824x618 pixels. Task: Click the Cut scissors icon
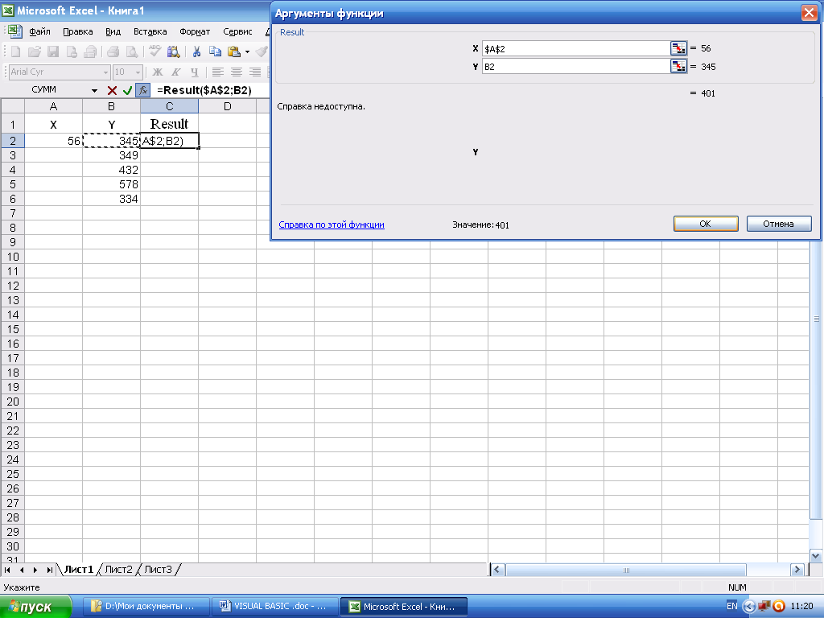[x=196, y=51]
